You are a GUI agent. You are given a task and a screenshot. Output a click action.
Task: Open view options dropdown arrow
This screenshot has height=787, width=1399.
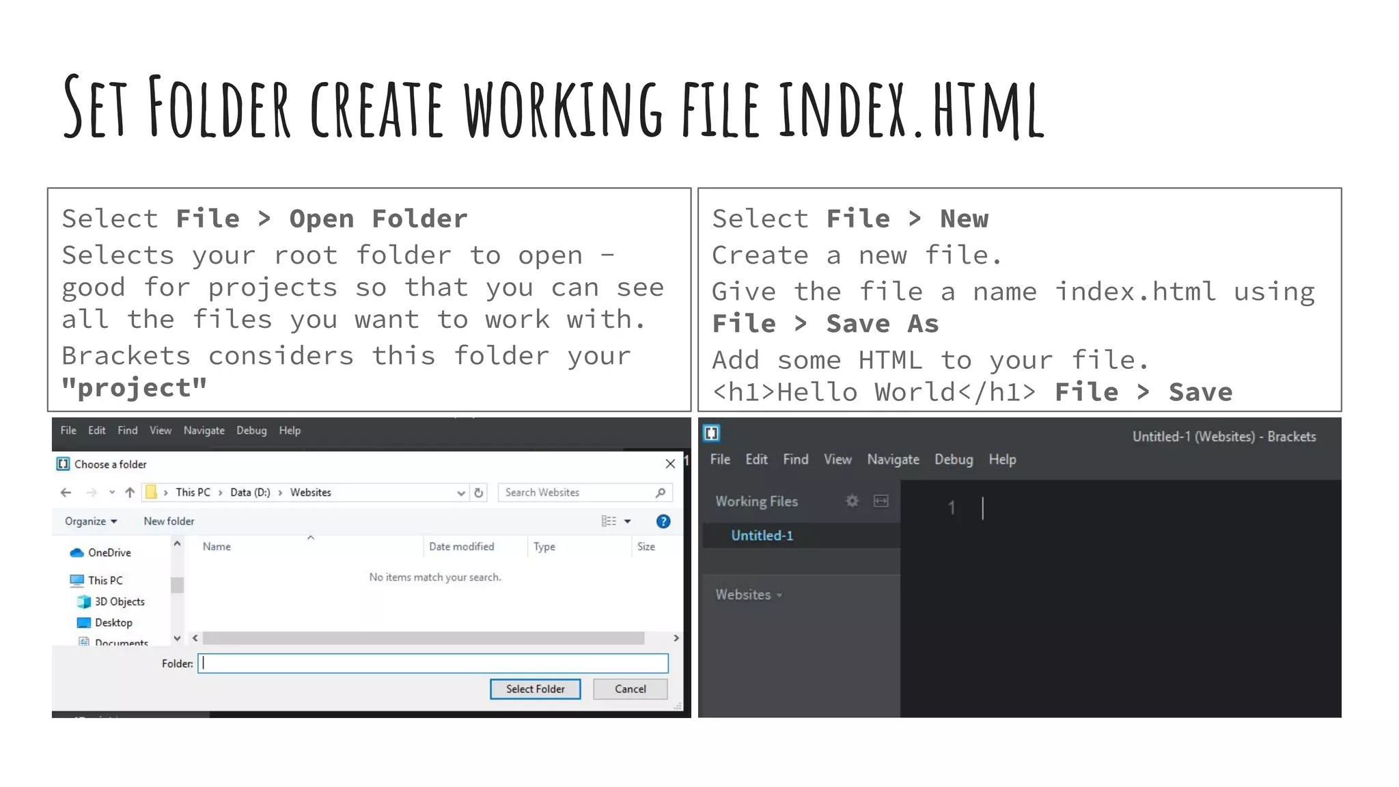point(628,521)
